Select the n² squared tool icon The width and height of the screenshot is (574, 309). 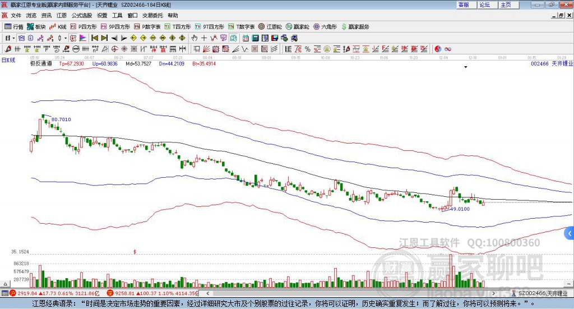click(95, 49)
